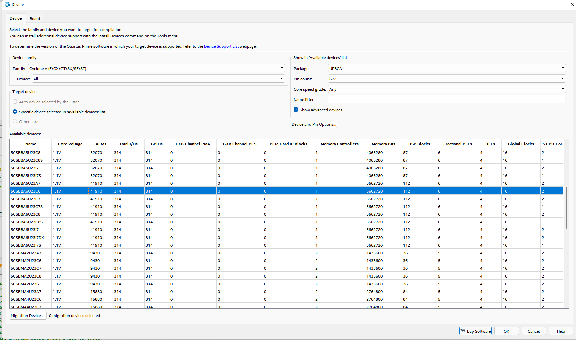Expand the Core speed grade dropdown
The image size is (576, 340).
click(447, 89)
